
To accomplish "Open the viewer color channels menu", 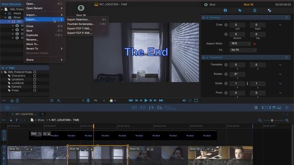I will point(113,100).
